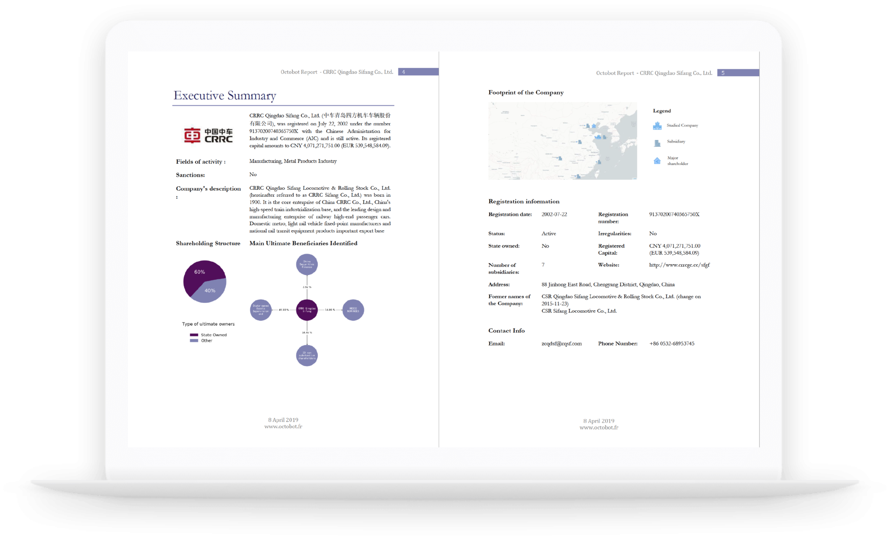Viewport: 888px width, 540px height.
Task: Select the central CRRC Qingdao Sifang node
Action: coord(307,310)
